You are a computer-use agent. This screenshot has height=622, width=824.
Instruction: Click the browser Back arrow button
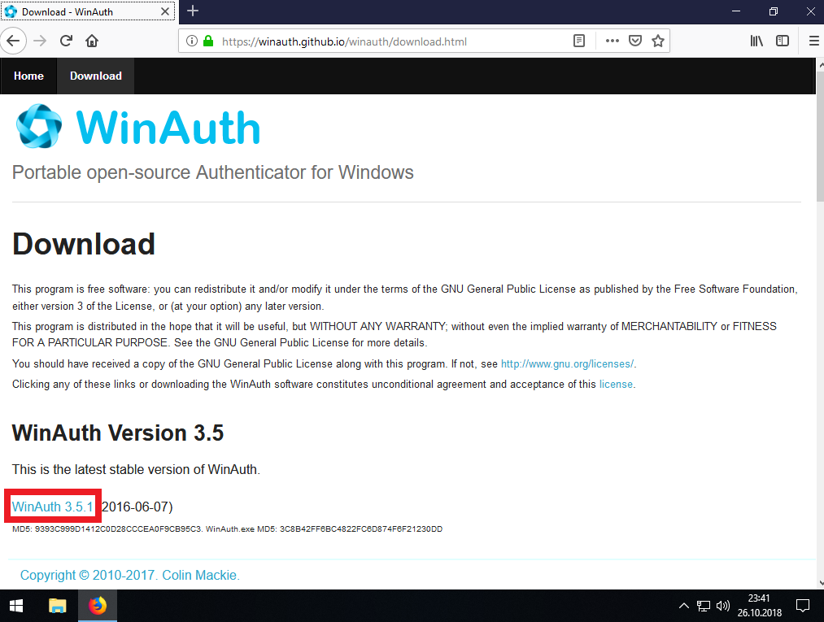(14, 41)
